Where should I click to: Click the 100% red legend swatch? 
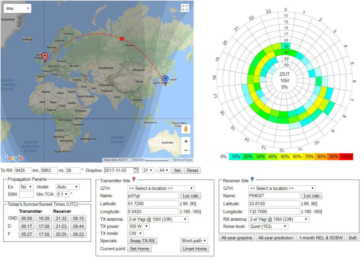(346, 157)
